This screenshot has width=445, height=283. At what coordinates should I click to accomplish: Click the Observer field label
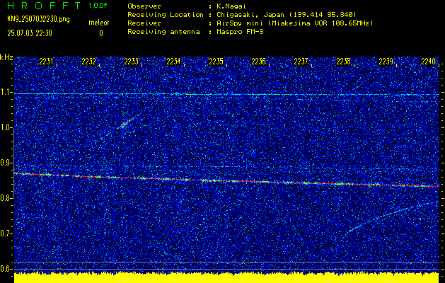click(x=144, y=6)
